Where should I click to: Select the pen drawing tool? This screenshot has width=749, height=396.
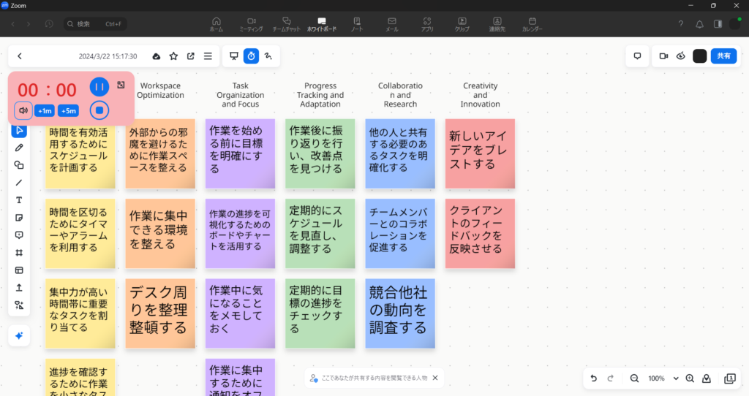(19, 148)
